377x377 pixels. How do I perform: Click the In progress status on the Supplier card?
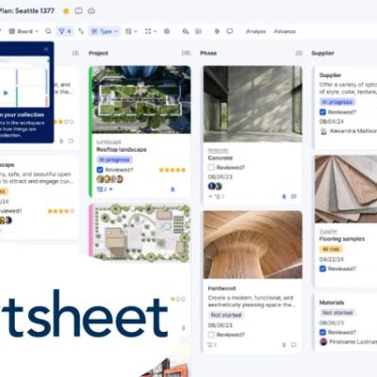[x=337, y=102]
